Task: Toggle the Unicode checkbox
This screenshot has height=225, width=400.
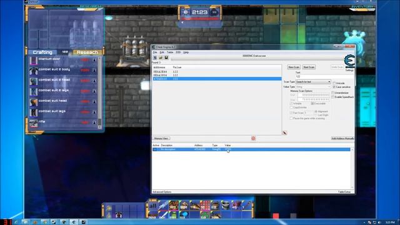Action: point(334,83)
